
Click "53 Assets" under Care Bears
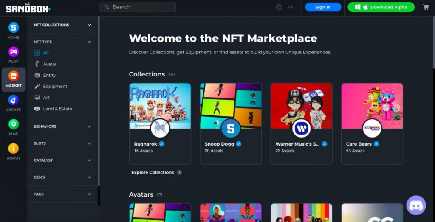tap(355, 151)
